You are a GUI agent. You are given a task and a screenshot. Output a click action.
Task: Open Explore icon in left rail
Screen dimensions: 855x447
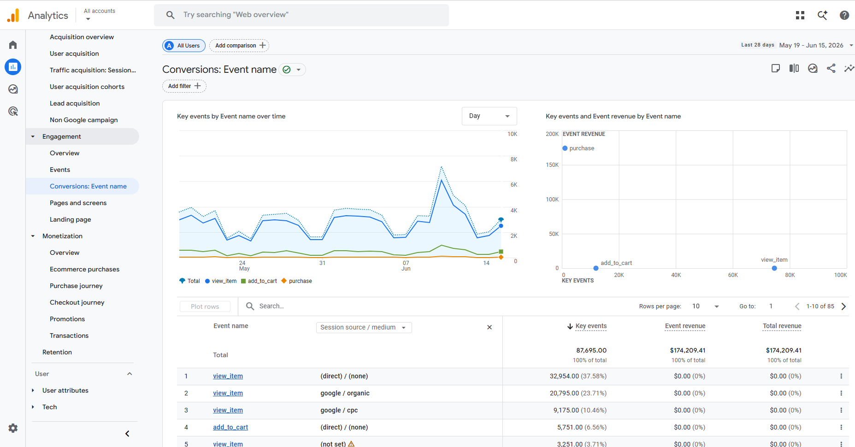pos(13,89)
